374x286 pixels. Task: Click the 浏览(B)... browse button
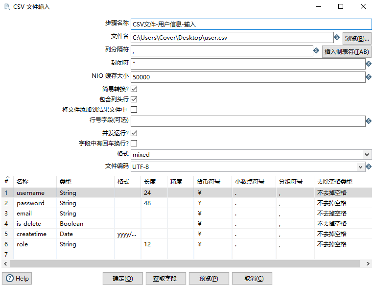(356, 38)
